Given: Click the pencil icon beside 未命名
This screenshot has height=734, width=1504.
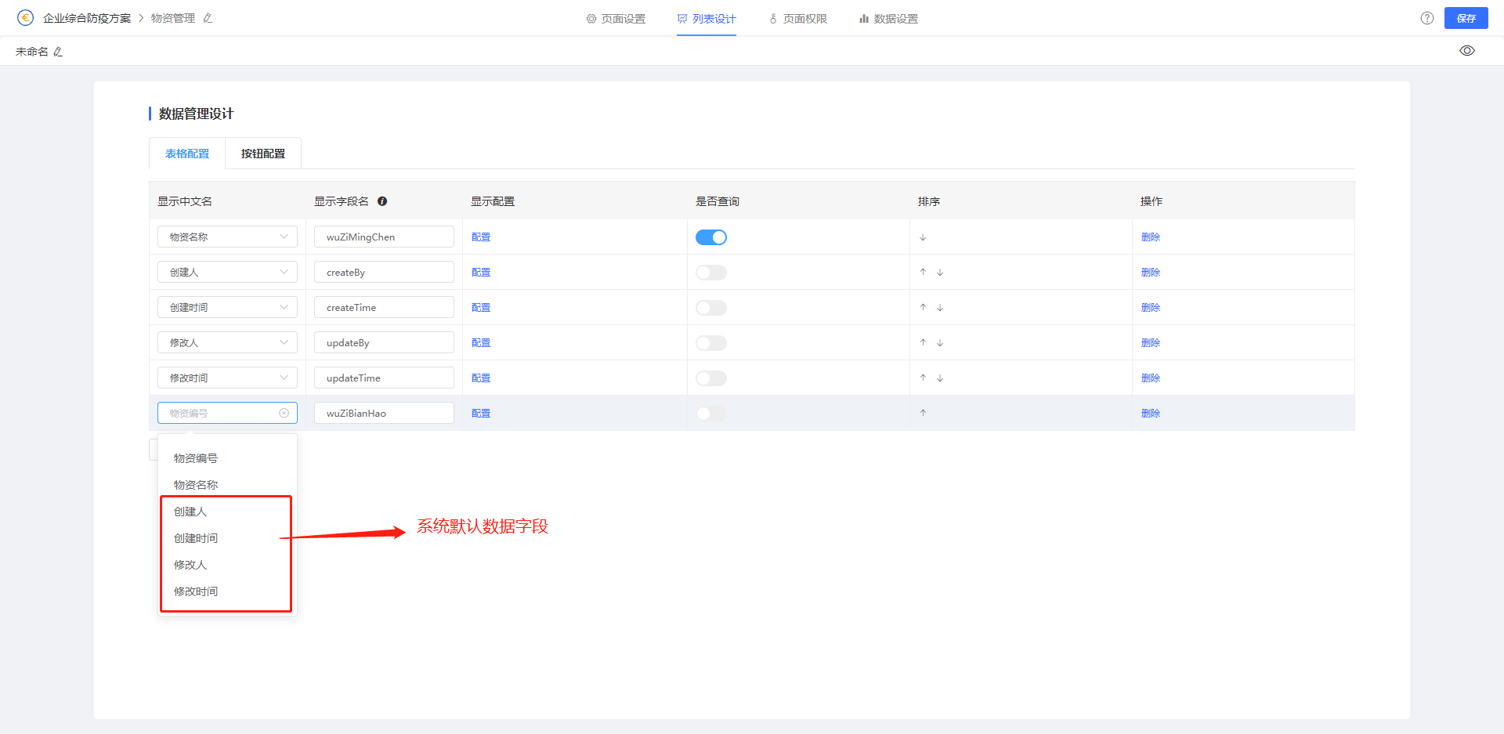Looking at the screenshot, I should 58,51.
